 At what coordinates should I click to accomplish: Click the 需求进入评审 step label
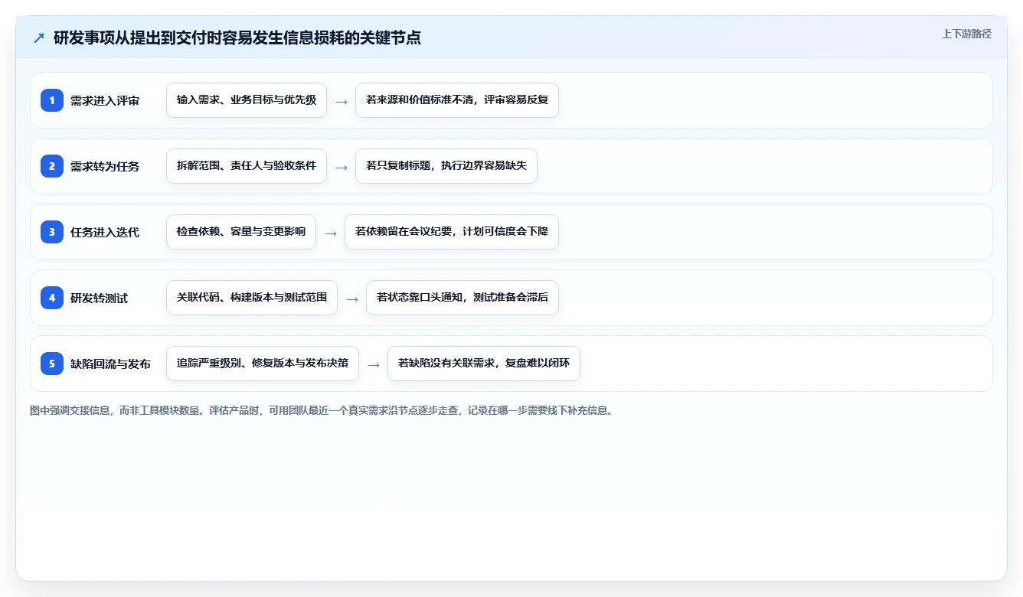[105, 100]
